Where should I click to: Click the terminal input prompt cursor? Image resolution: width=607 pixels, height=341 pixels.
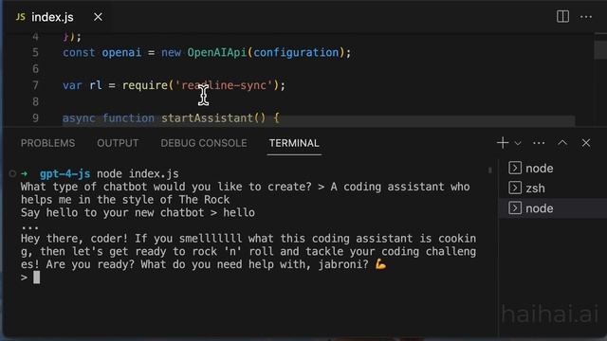pos(36,278)
